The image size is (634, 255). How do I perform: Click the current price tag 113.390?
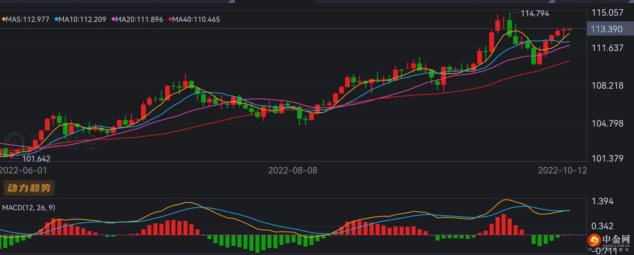(x=606, y=29)
